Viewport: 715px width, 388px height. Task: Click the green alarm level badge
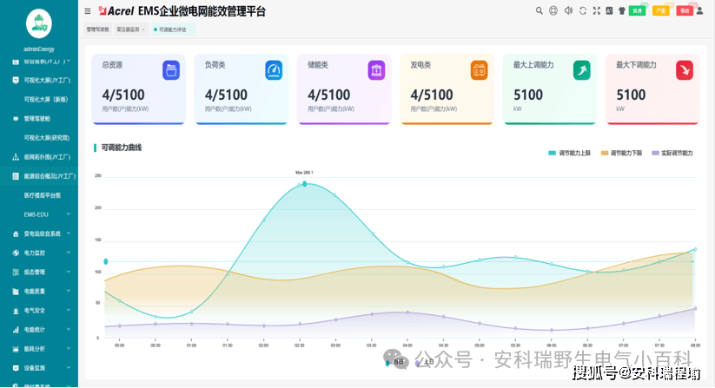pos(637,10)
